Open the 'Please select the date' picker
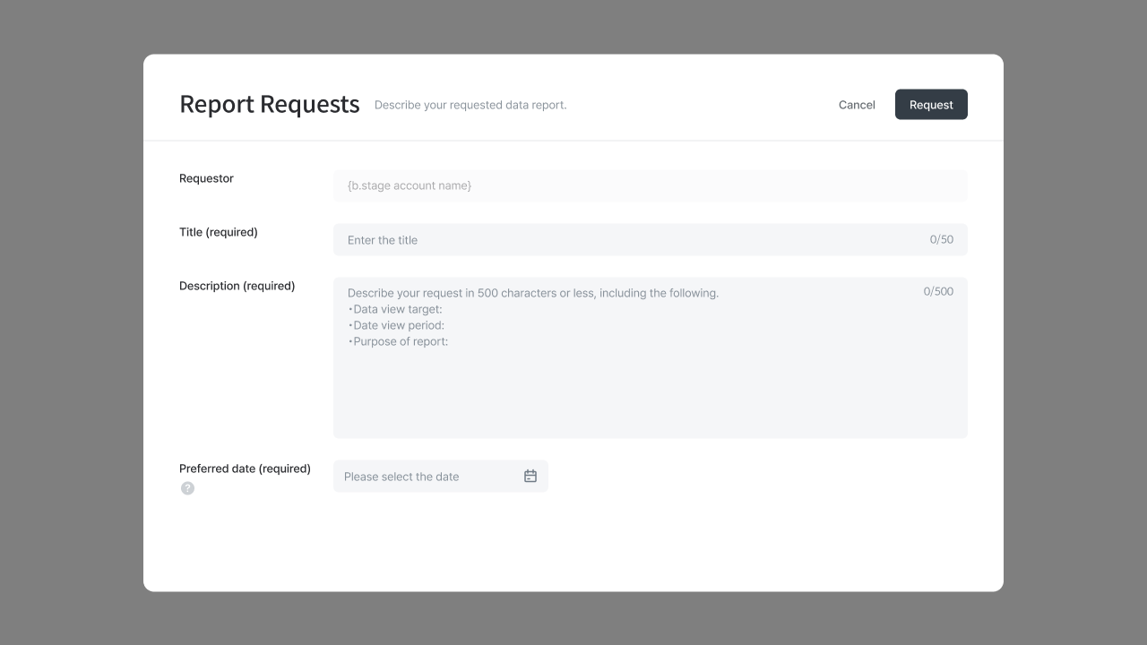This screenshot has width=1147, height=645. [441, 476]
